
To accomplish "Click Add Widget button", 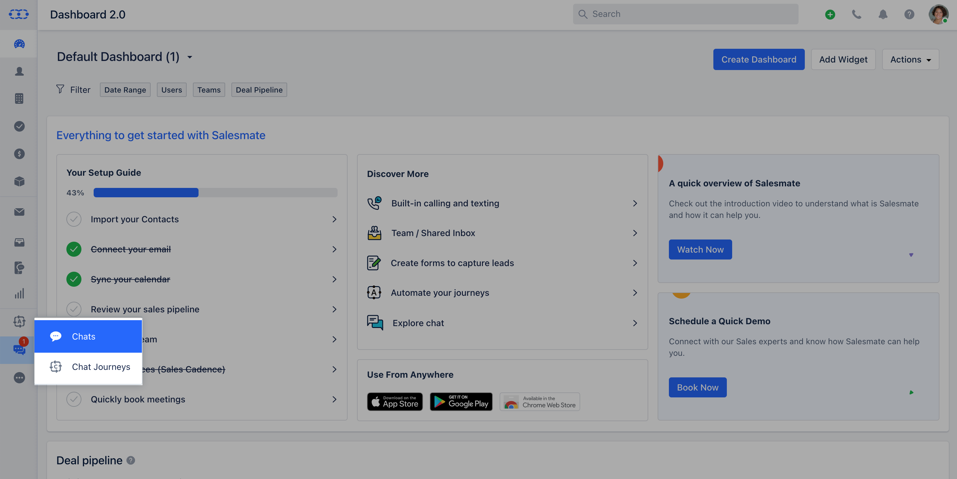I will click(x=843, y=59).
